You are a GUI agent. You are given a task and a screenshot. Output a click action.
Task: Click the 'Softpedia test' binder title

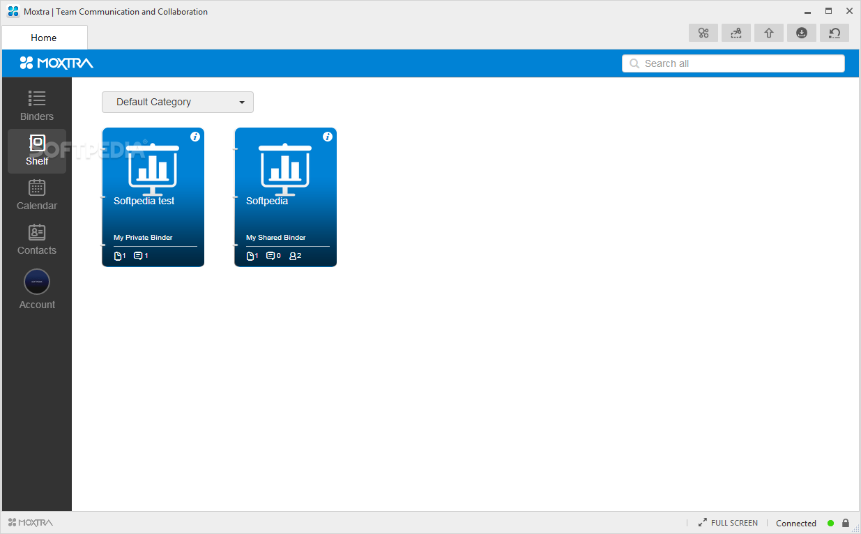144,201
